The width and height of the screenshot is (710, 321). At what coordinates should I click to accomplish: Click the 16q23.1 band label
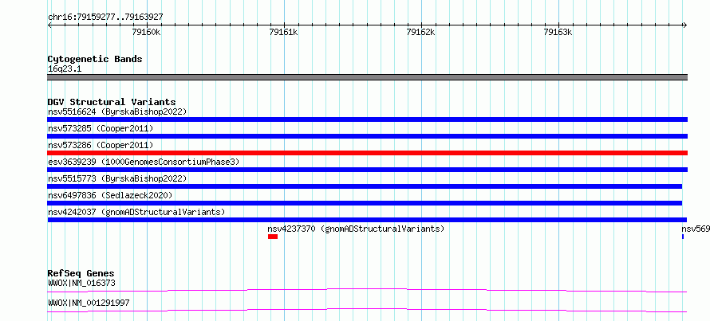(x=65, y=69)
